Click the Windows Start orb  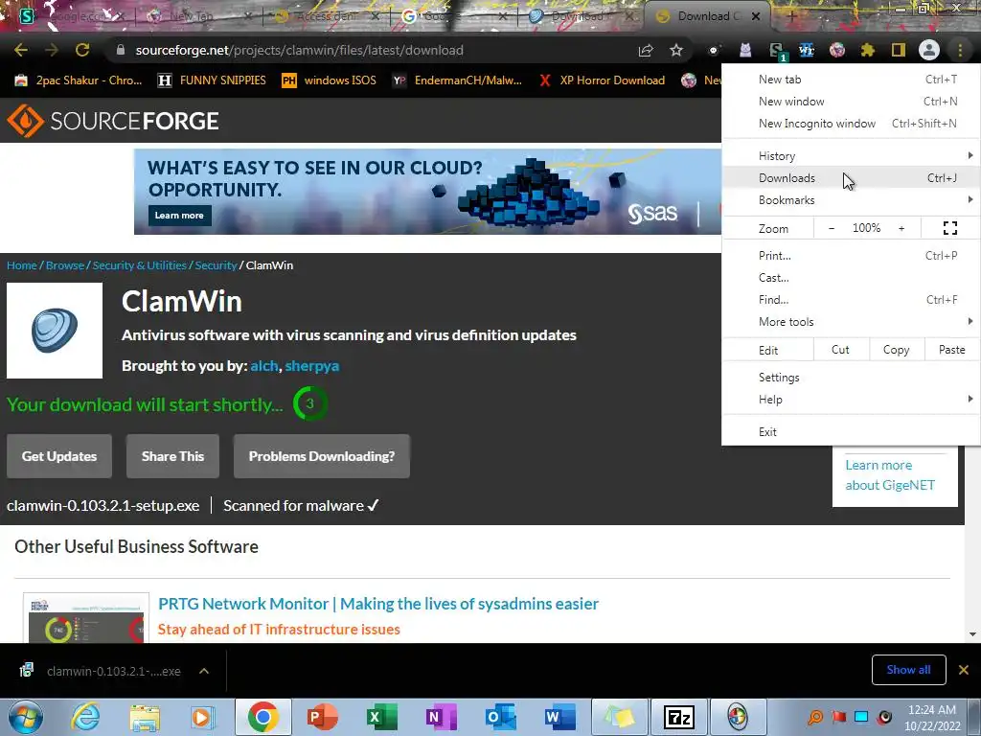26,717
